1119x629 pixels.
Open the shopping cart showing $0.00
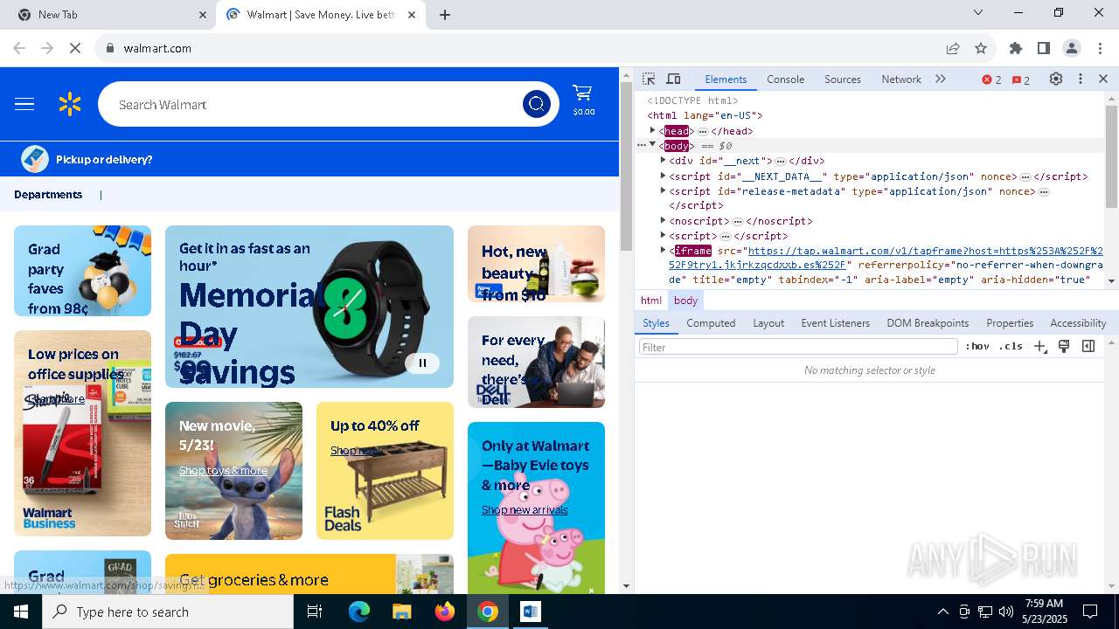[583, 100]
